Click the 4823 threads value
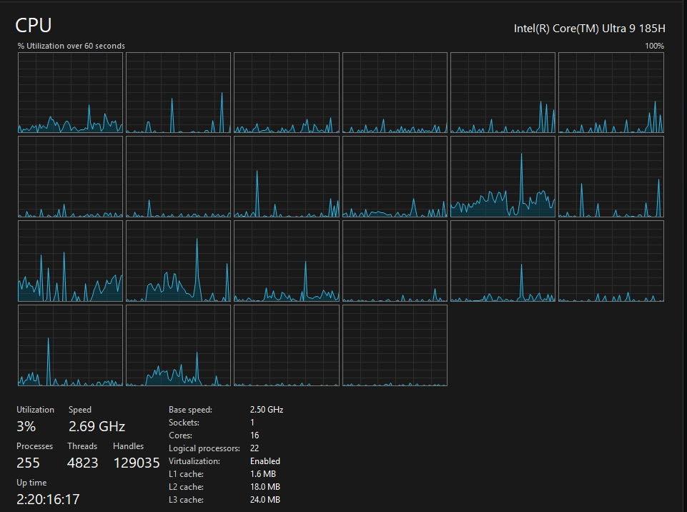687x512 pixels. tap(83, 463)
